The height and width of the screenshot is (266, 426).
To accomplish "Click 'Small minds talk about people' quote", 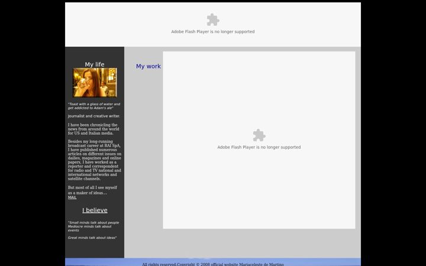I will [93, 226].
